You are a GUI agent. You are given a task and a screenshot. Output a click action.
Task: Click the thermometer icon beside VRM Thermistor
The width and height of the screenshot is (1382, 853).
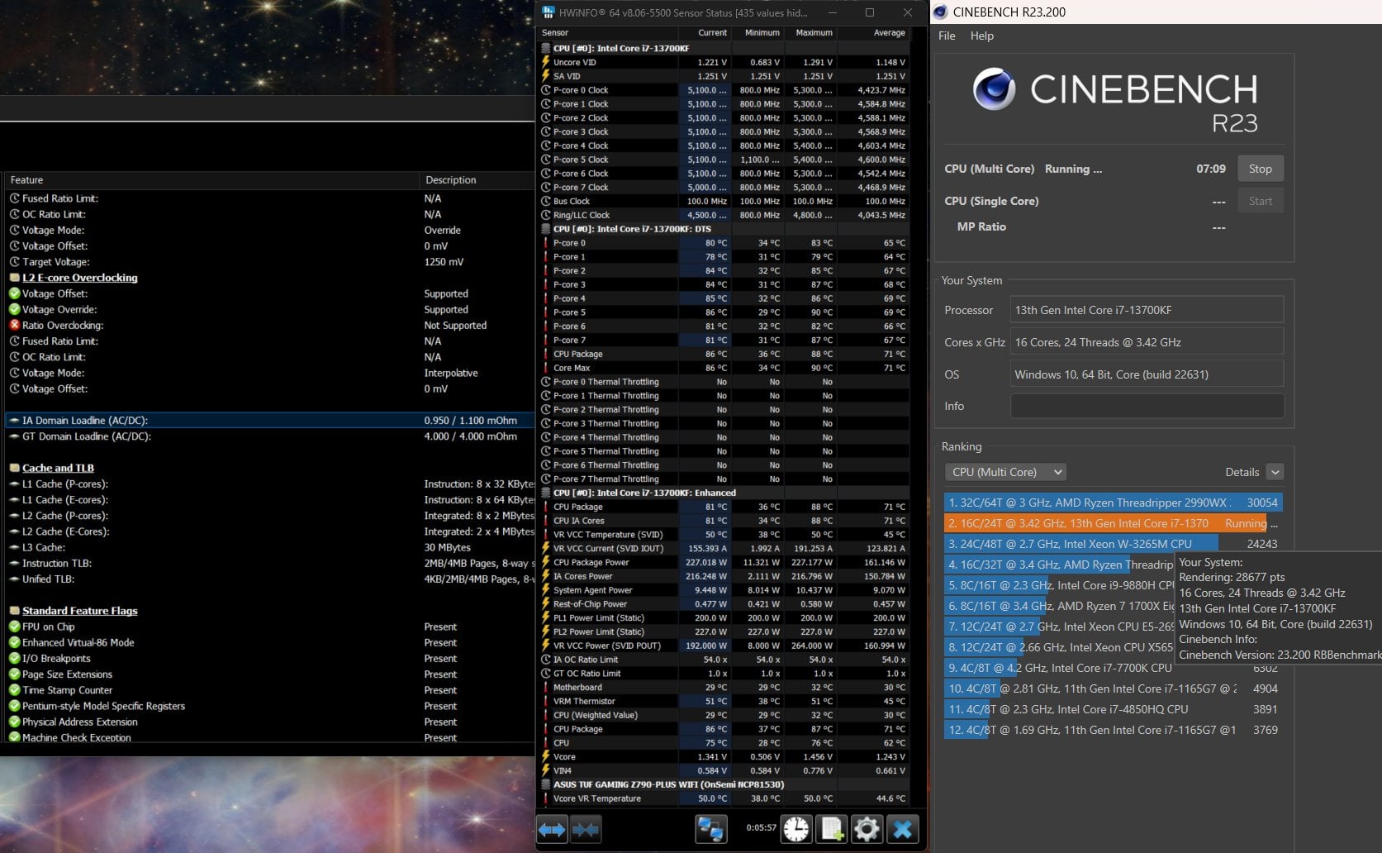546,701
